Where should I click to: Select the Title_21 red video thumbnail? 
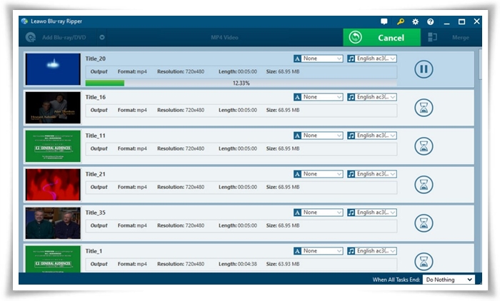53,185
